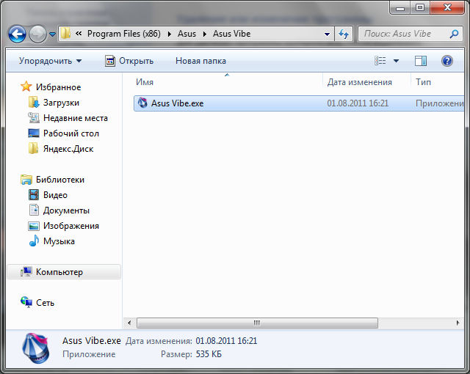Open the address bar previous locations dropdown
The image size is (470, 374).
(327, 34)
